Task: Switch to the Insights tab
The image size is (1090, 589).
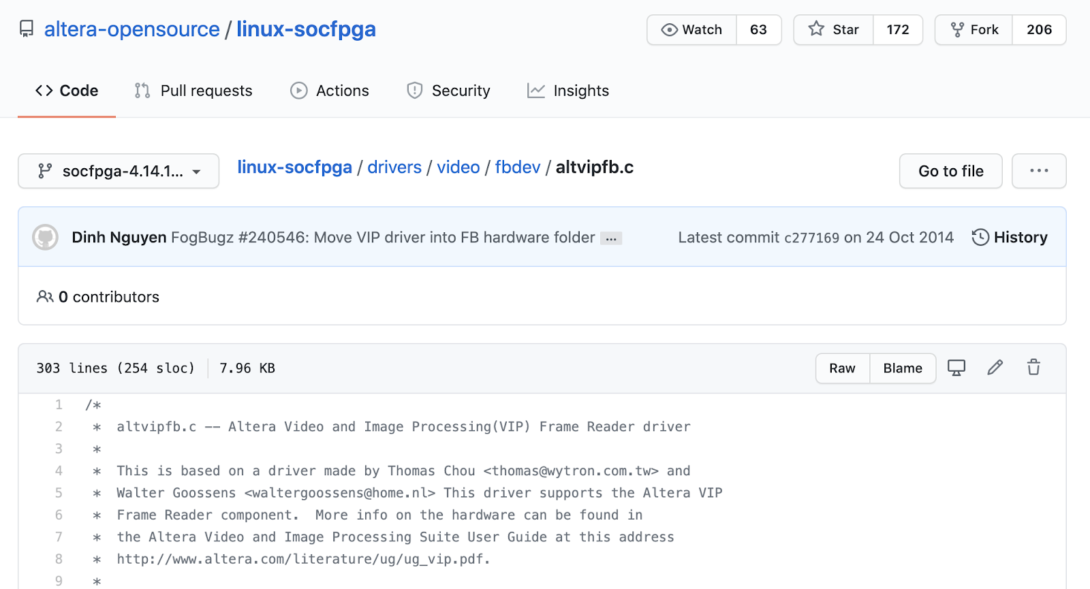Action: (568, 91)
